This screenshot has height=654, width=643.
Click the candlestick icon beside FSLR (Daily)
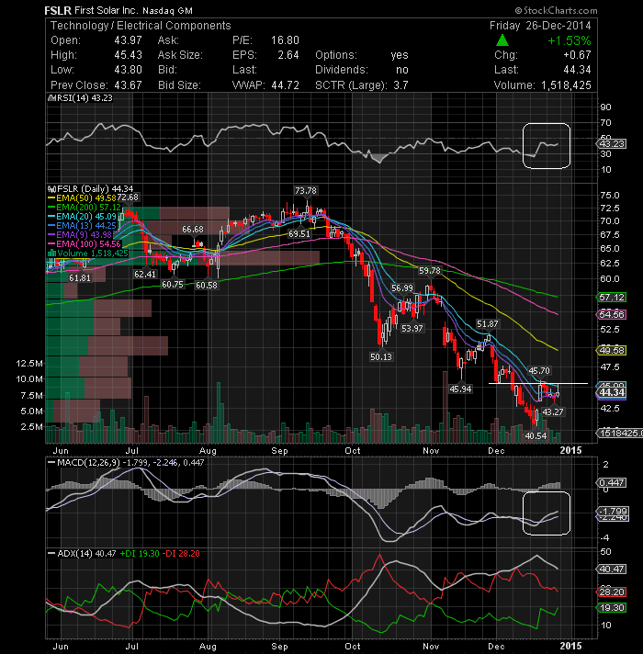tap(51, 189)
